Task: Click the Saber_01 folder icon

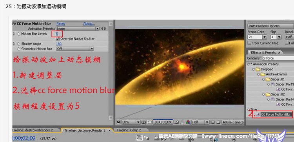Action: (268, 79)
